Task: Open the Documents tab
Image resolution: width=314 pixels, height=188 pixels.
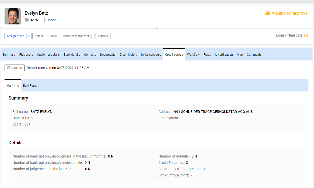Action: [108, 55]
